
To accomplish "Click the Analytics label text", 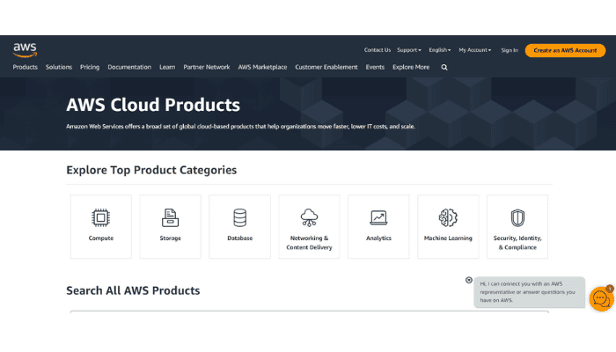I will (x=378, y=238).
